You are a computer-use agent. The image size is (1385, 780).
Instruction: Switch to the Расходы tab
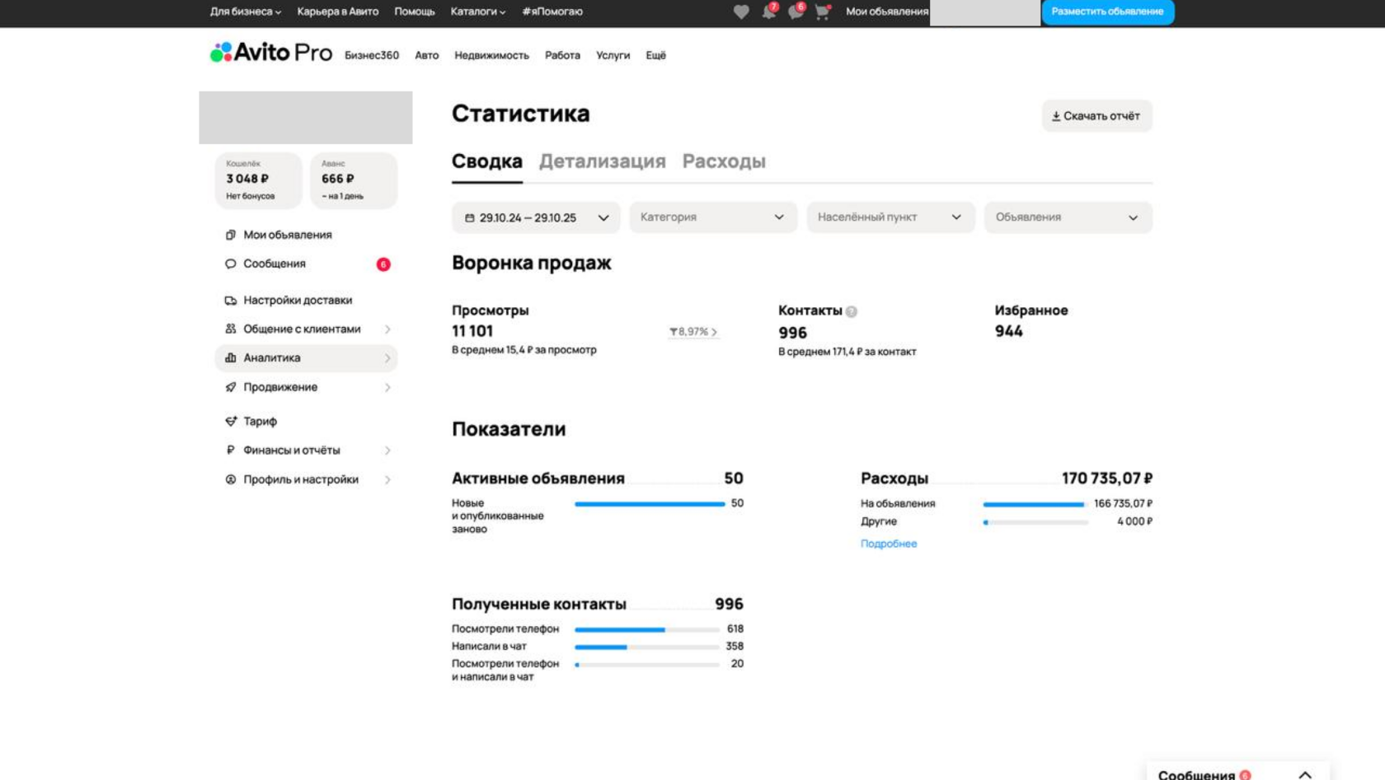(x=724, y=161)
